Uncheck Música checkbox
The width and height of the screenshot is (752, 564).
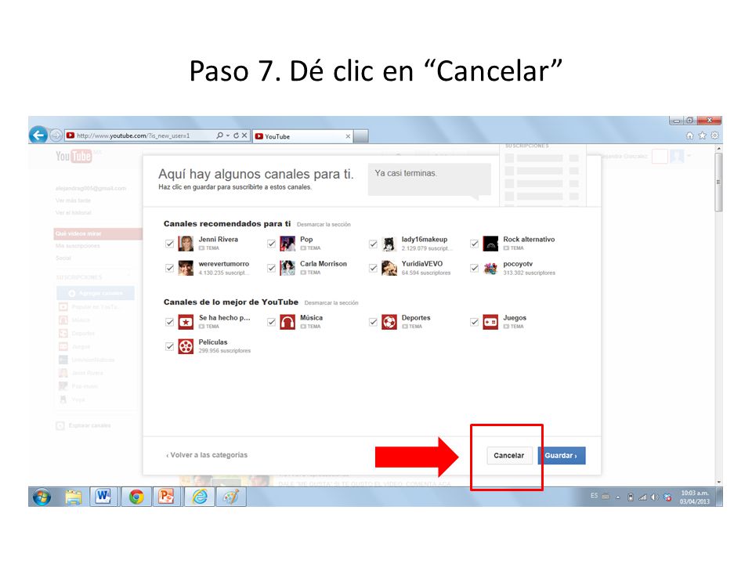click(271, 322)
